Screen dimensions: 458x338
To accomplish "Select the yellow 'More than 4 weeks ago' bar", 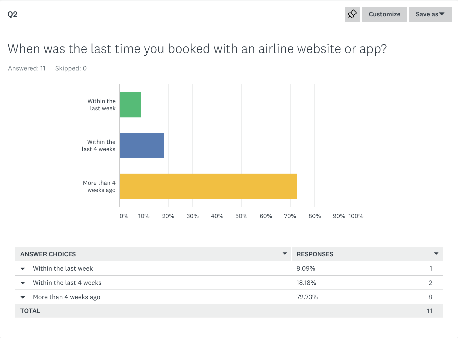I will point(208,186).
